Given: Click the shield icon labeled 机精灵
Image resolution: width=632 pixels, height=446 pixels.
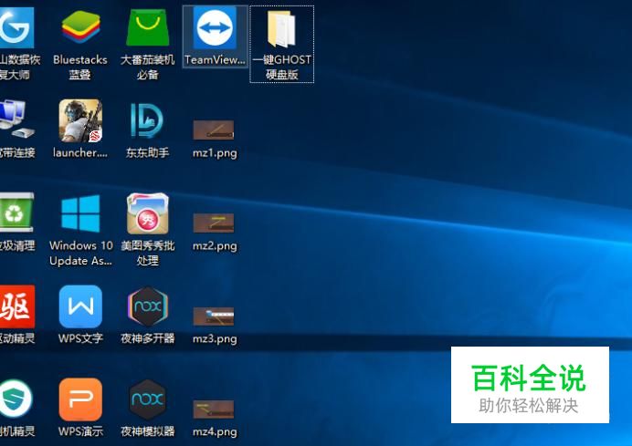Looking at the screenshot, I should (16, 399).
